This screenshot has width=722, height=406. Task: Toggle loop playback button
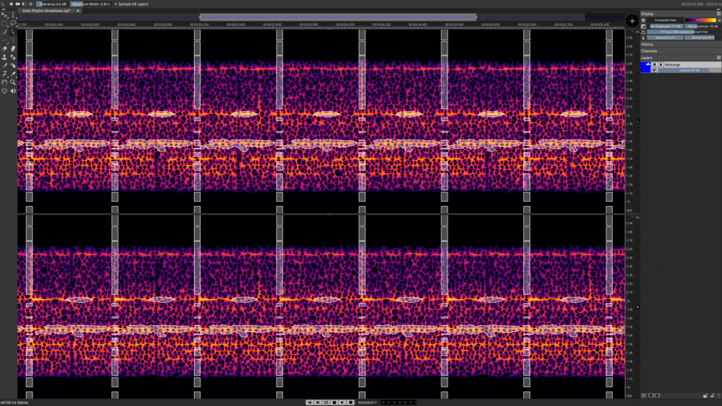[x=326, y=402]
